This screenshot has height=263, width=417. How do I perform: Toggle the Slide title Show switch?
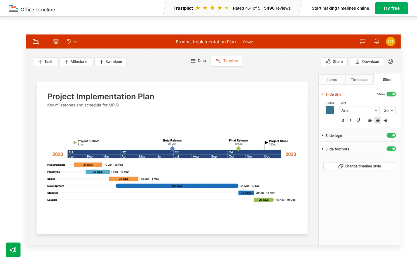click(x=391, y=94)
